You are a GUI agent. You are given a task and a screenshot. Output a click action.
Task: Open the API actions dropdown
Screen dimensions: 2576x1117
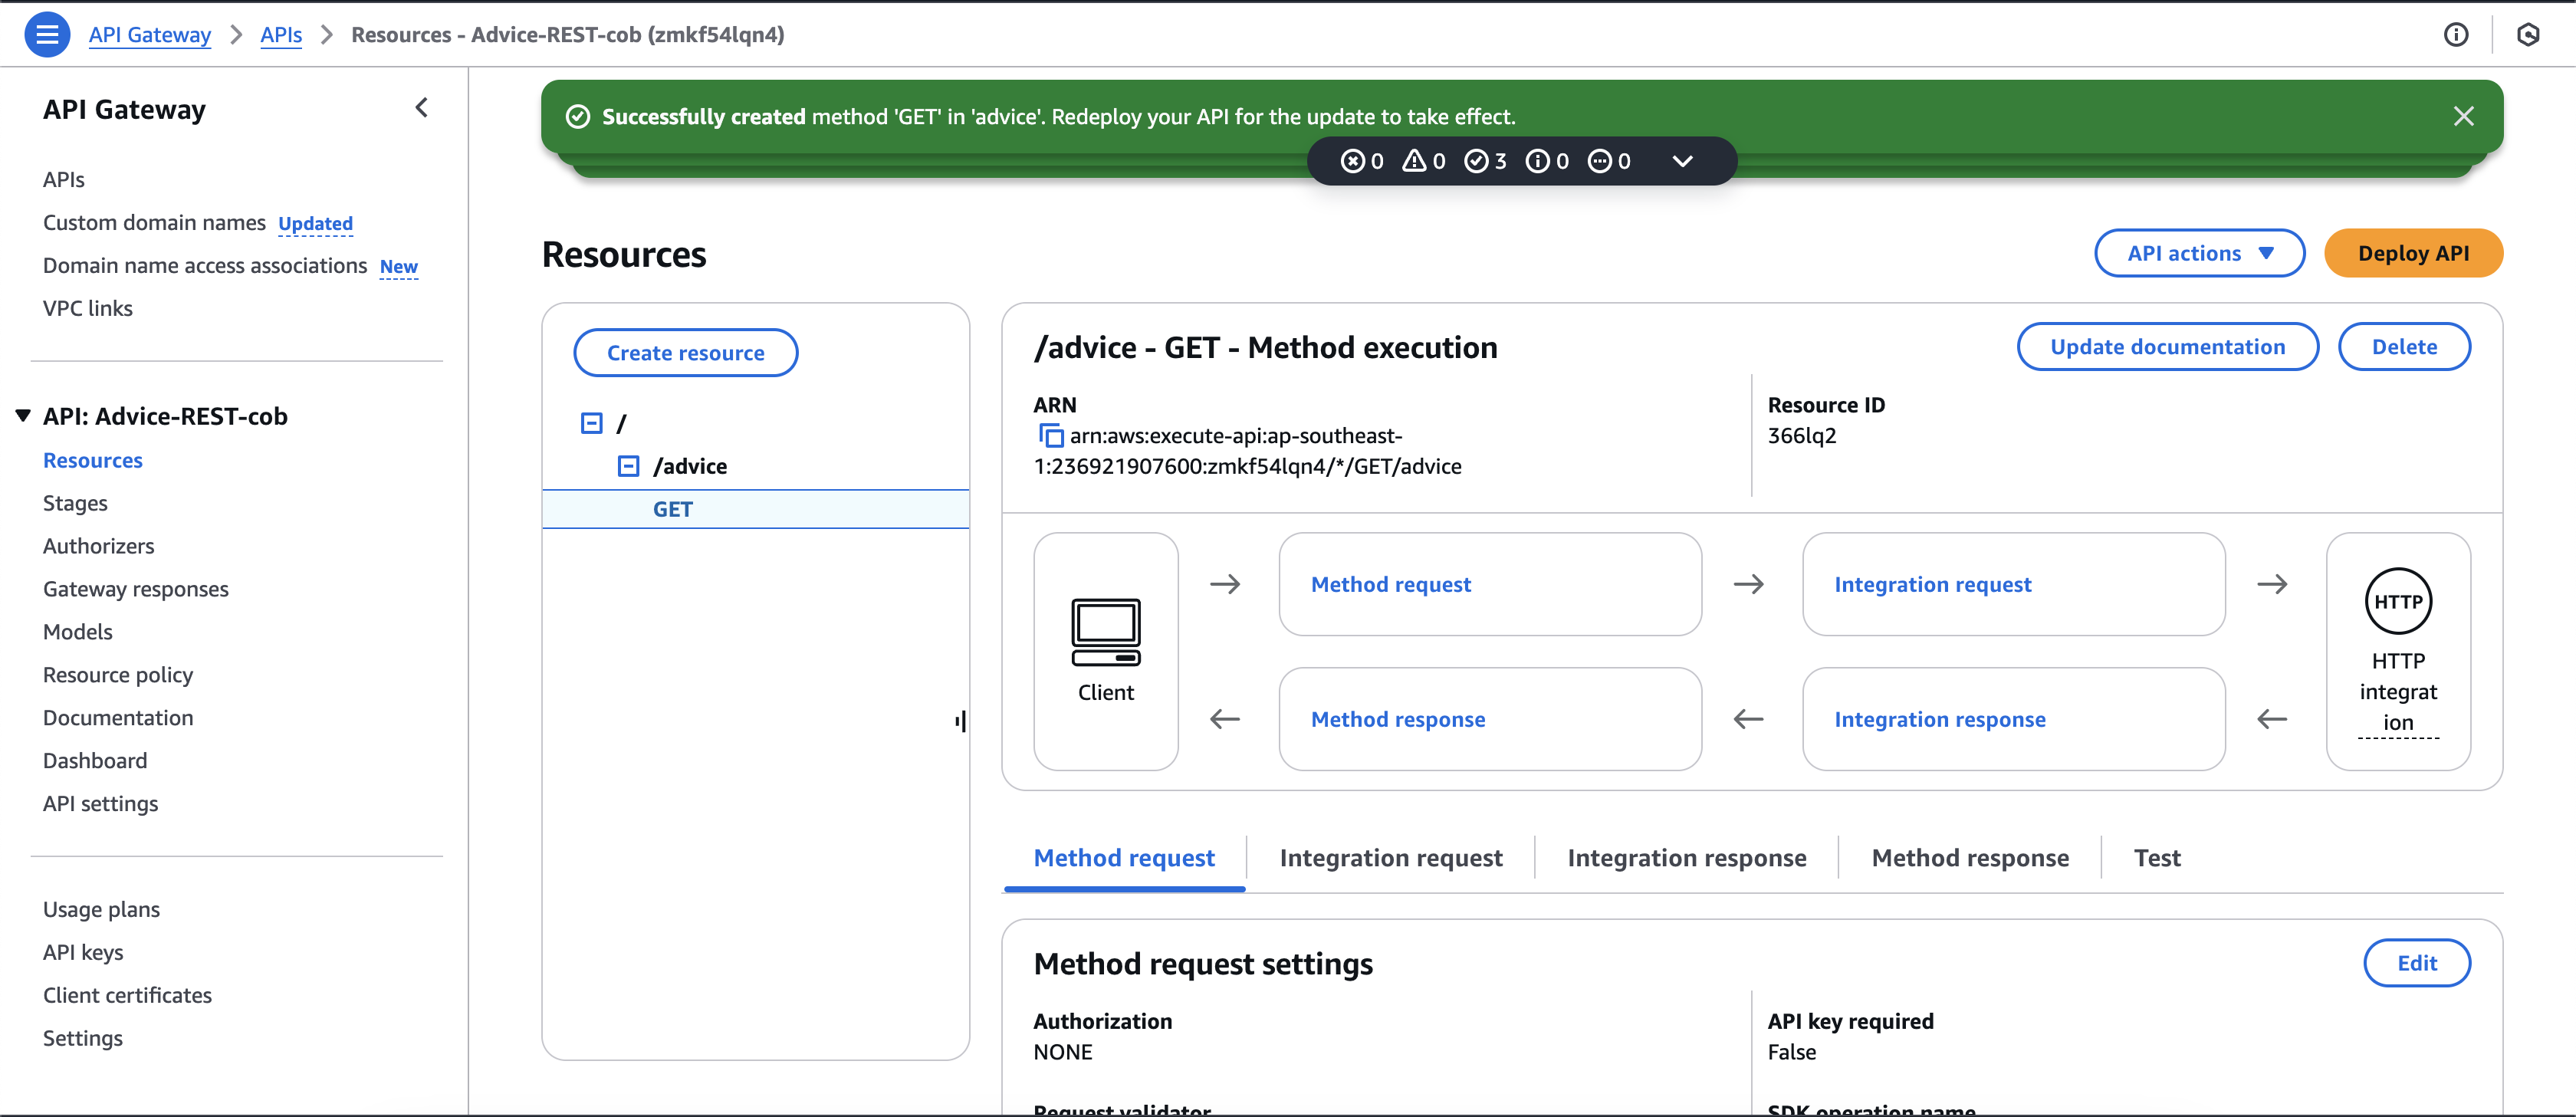pos(2198,254)
